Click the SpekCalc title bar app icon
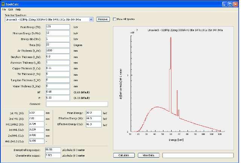241x163 pixels. tap(3, 4)
